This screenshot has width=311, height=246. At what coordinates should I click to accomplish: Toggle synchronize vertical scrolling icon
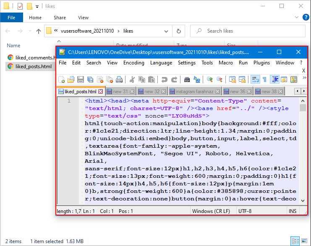(x=232, y=79)
